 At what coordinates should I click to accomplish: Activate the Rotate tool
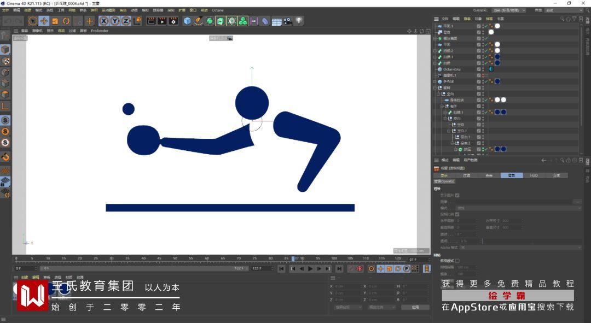tap(66, 21)
